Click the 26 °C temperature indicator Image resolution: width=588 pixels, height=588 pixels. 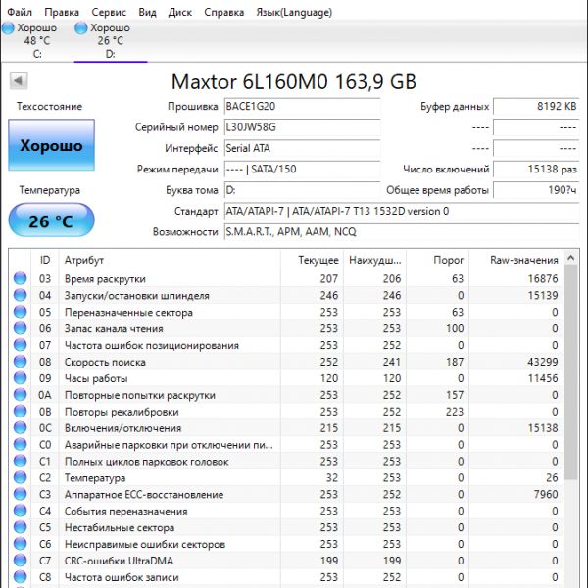(51, 220)
